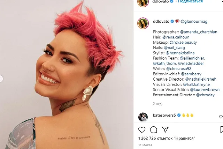View likes count 1 262 726
Viewport: 223px width, 149px height.
(x=167, y=138)
